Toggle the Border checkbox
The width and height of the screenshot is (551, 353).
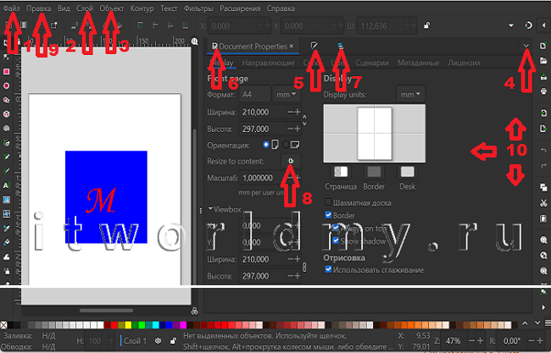point(328,215)
